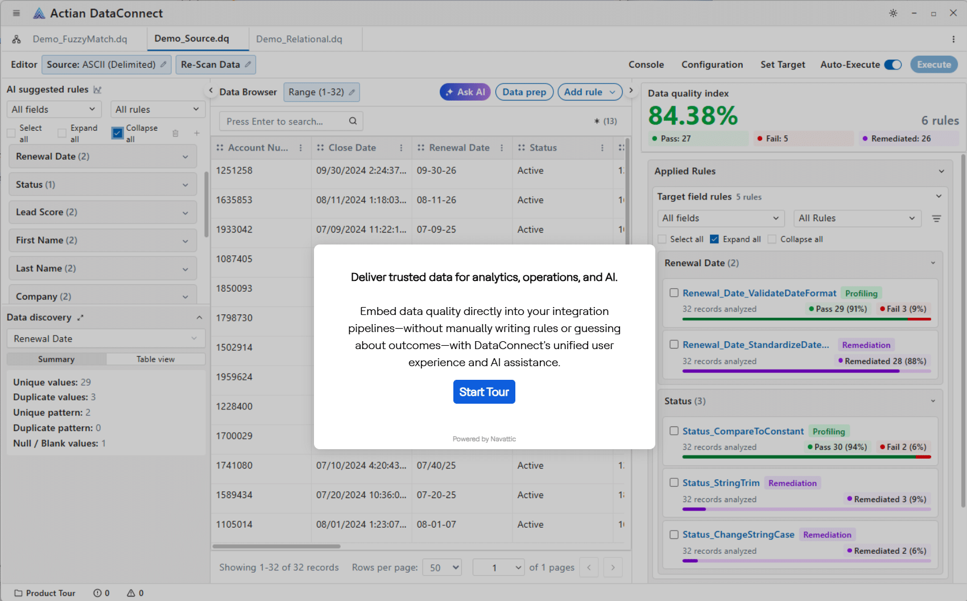The image size is (967, 601).
Task: Switch Data discovery to Table view
Action: tap(155, 359)
